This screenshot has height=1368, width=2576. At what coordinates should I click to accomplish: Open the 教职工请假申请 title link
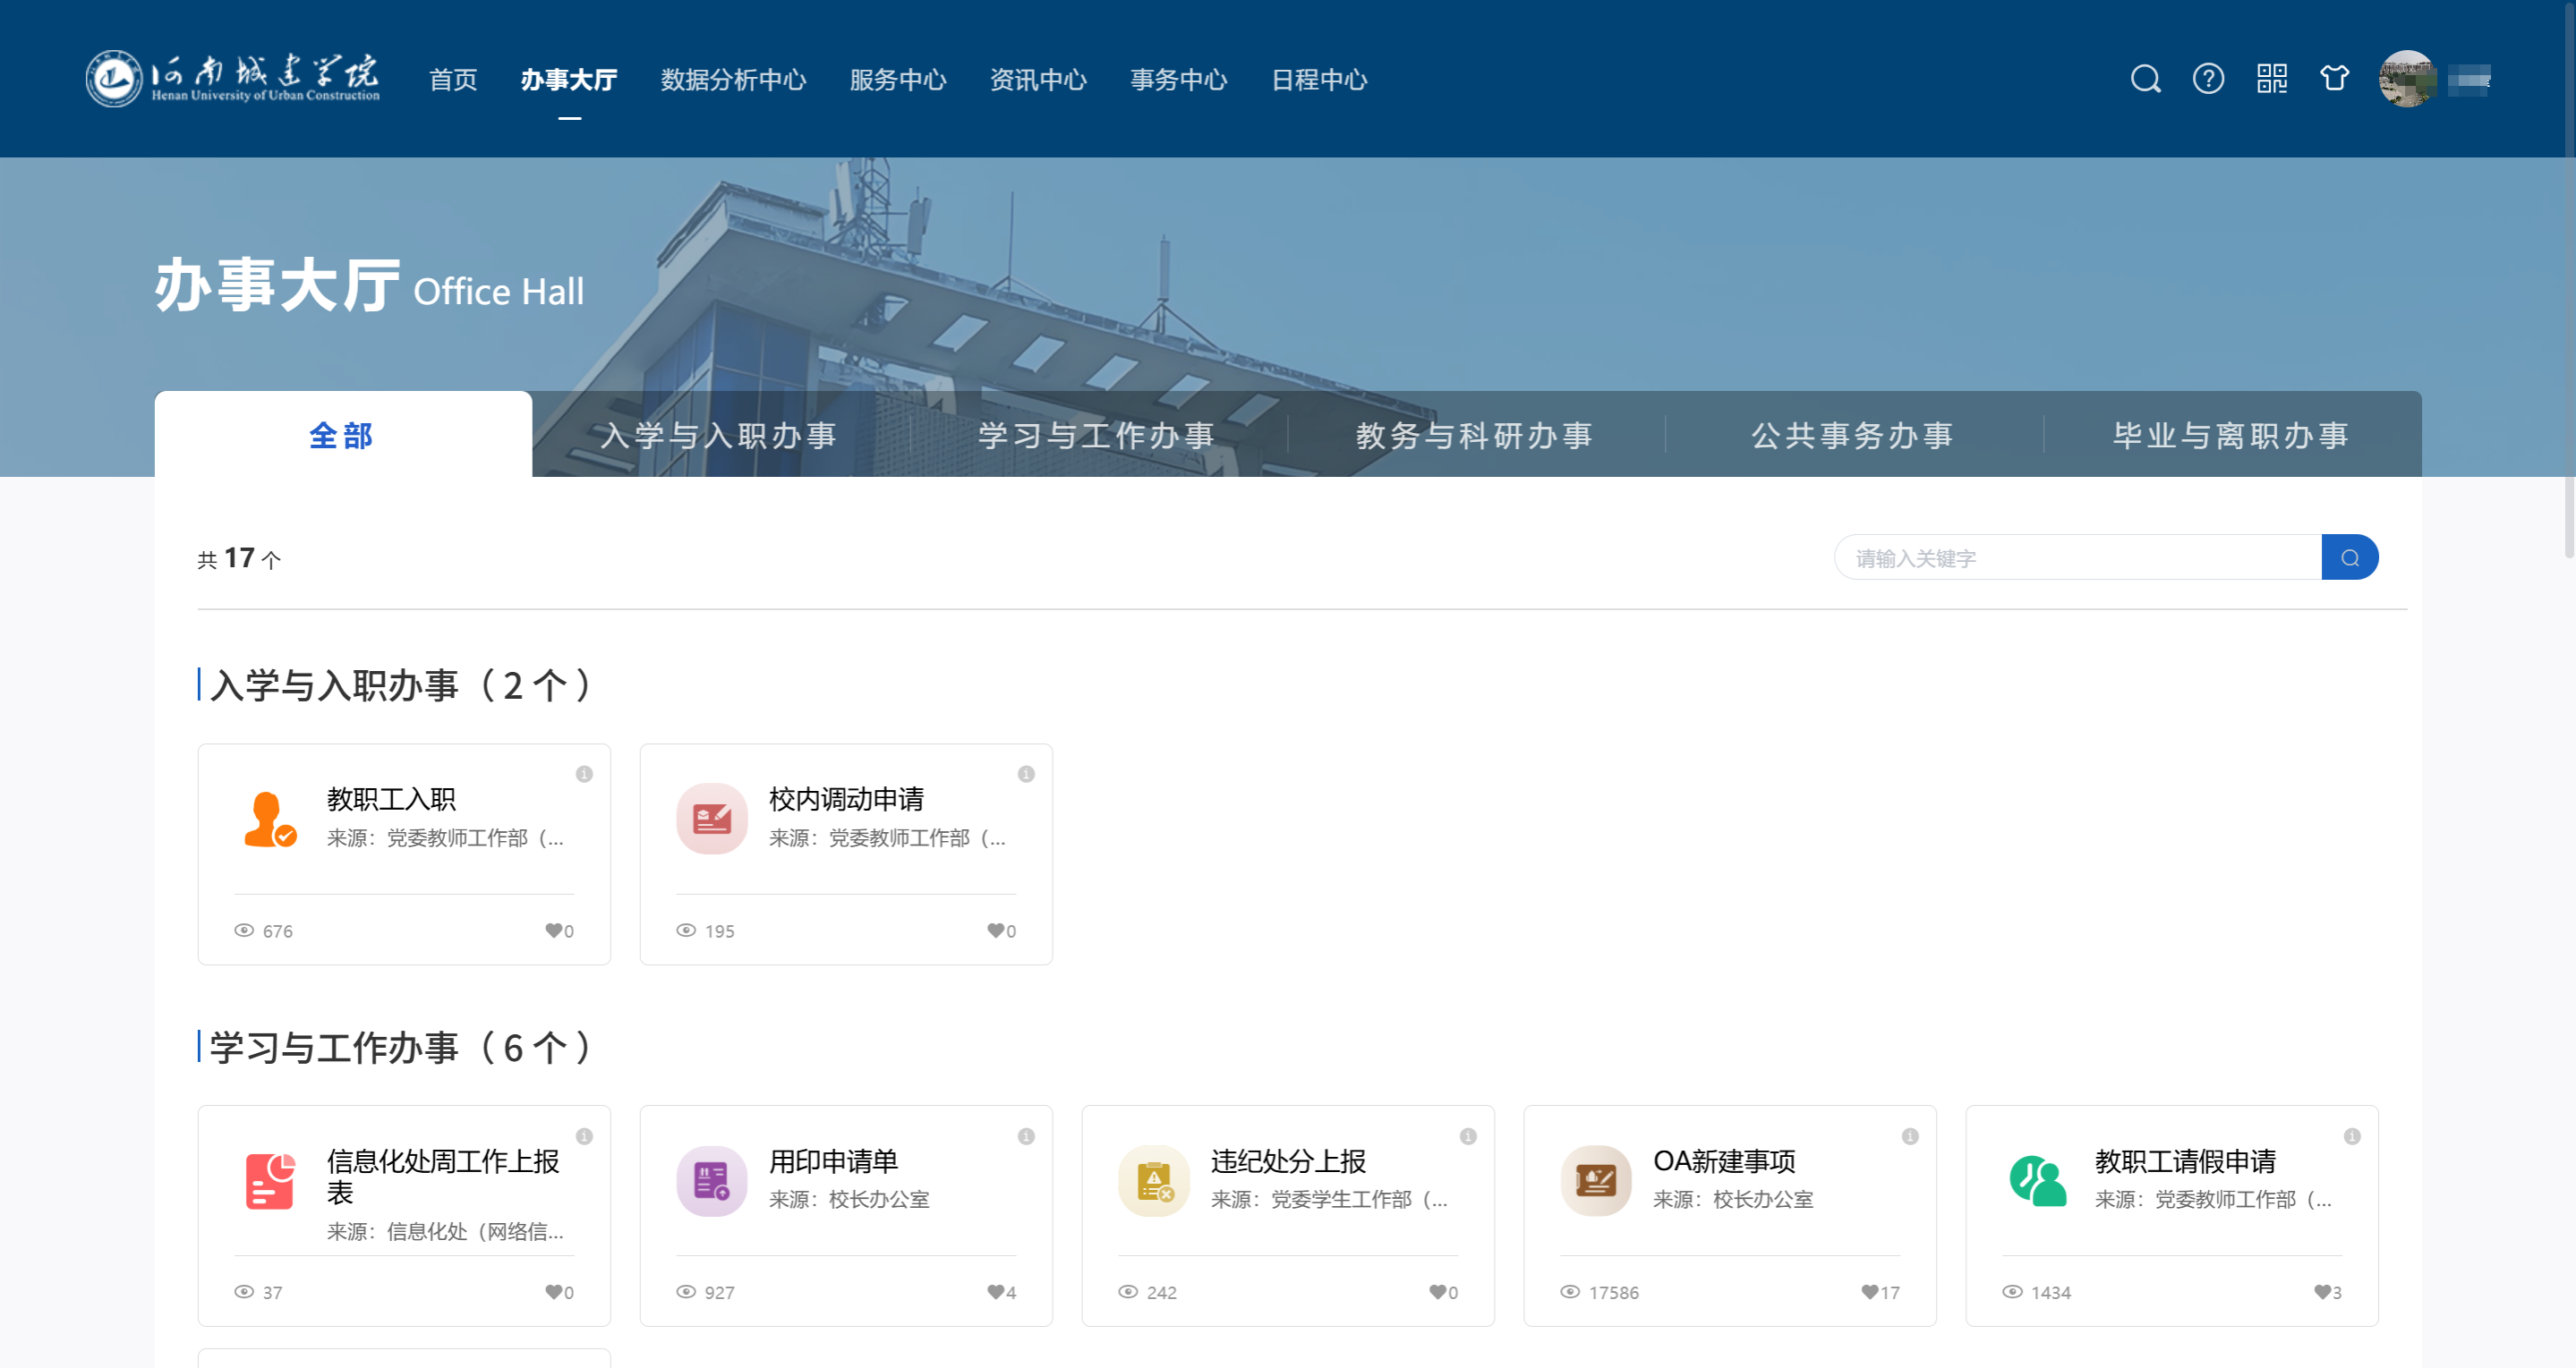click(x=2185, y=1160)
